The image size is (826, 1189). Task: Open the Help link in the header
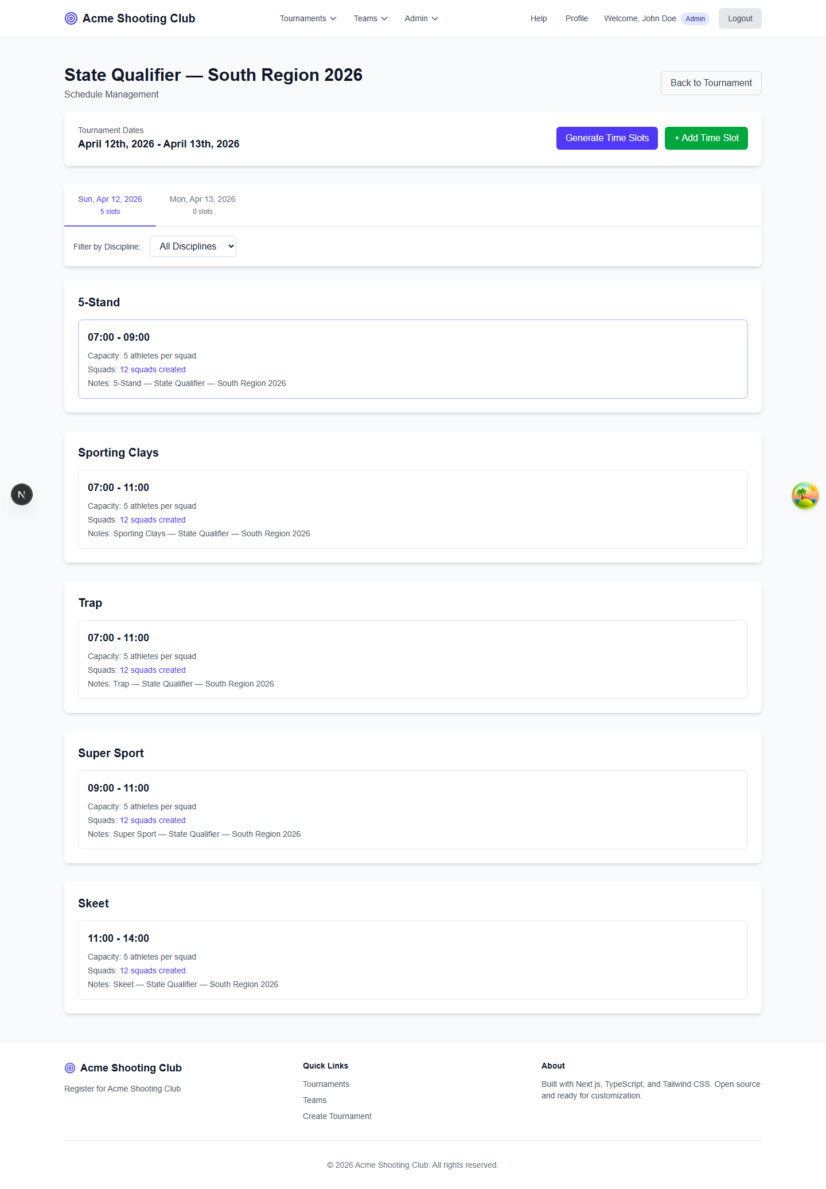(539, 18)
